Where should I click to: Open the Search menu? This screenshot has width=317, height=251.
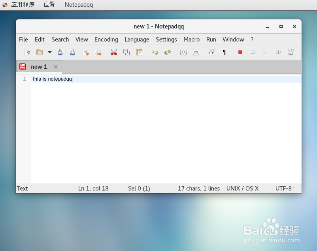[60, 40]
